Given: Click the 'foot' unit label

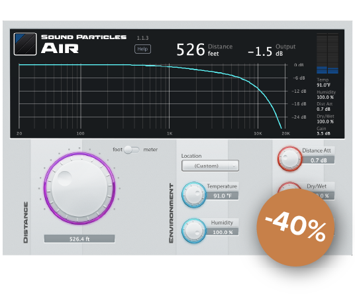Looking at the screenshot, I should pyautogui.click(x=117, y=150).
